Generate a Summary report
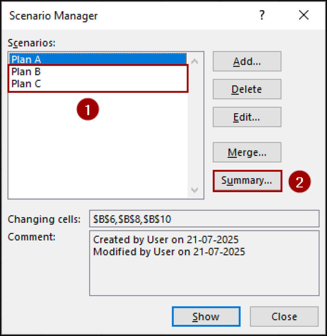Screen dimensions: 327x336 [x=247, y=180]
